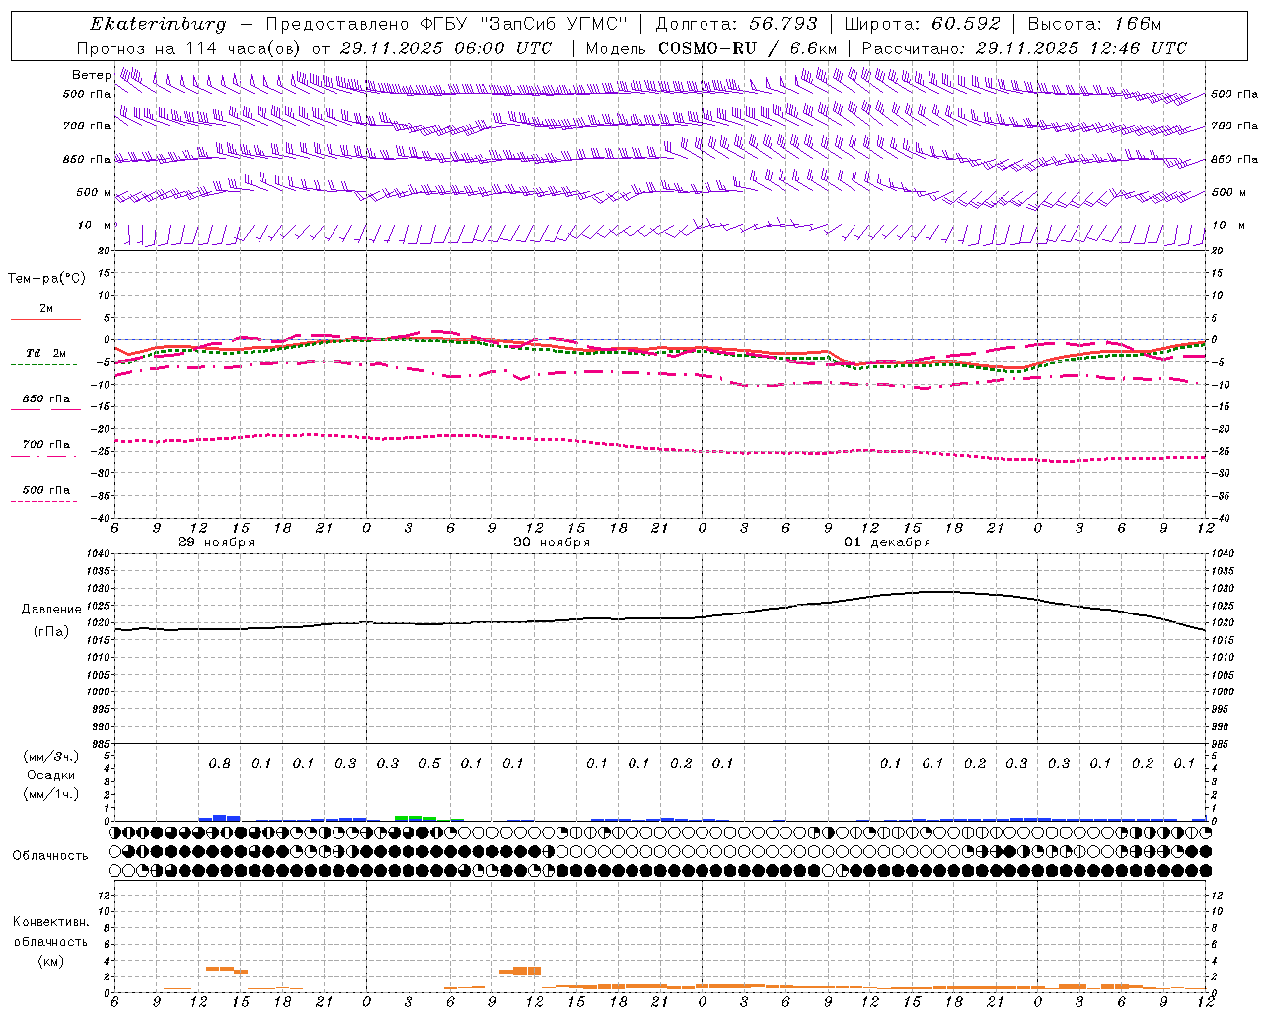
Task: Click the '850 гПа' legend entry under temperature
Action: click(x=46, y=399)
